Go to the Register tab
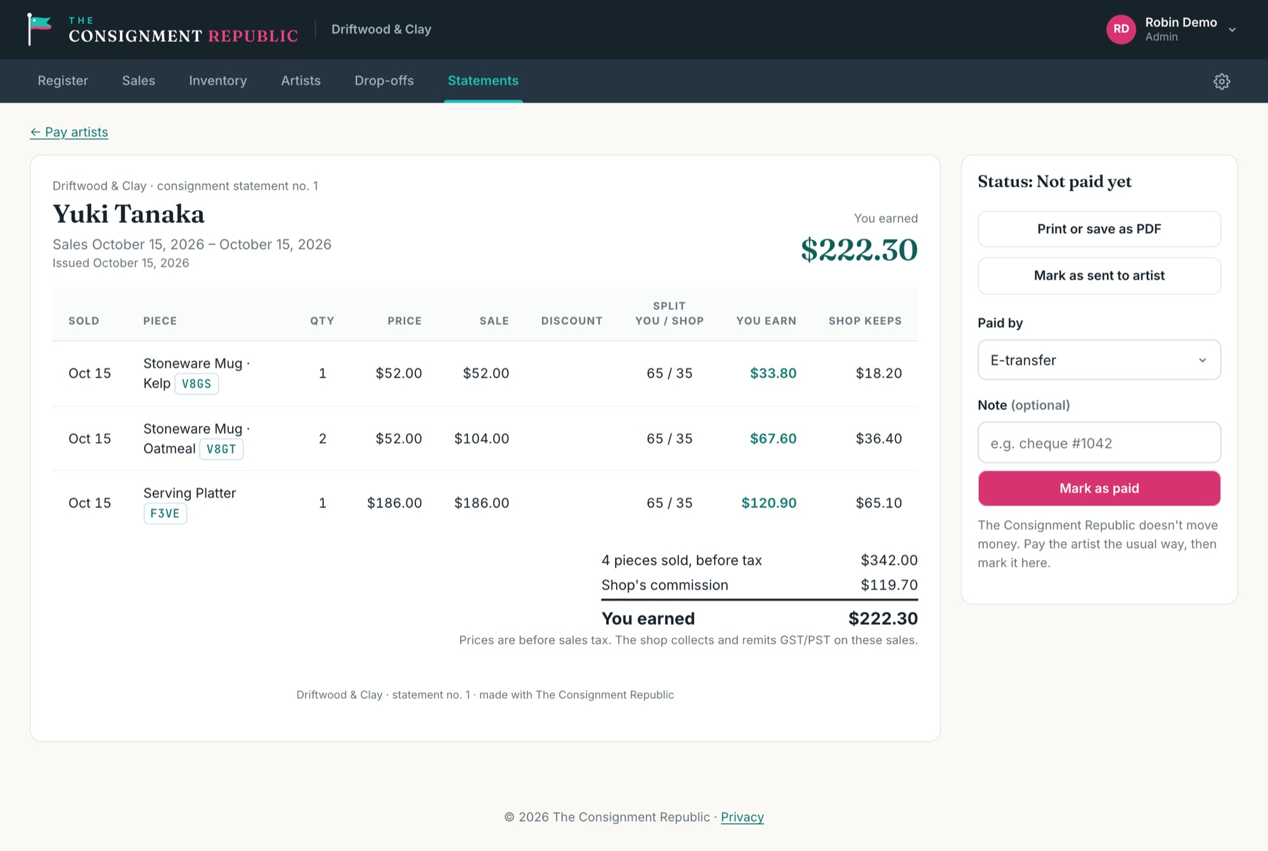This screenshot has width=1268, height=851. pyautogui.click(x=63, y=80)
